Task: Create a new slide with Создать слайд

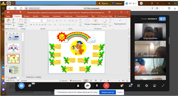Action: [21, 21]
